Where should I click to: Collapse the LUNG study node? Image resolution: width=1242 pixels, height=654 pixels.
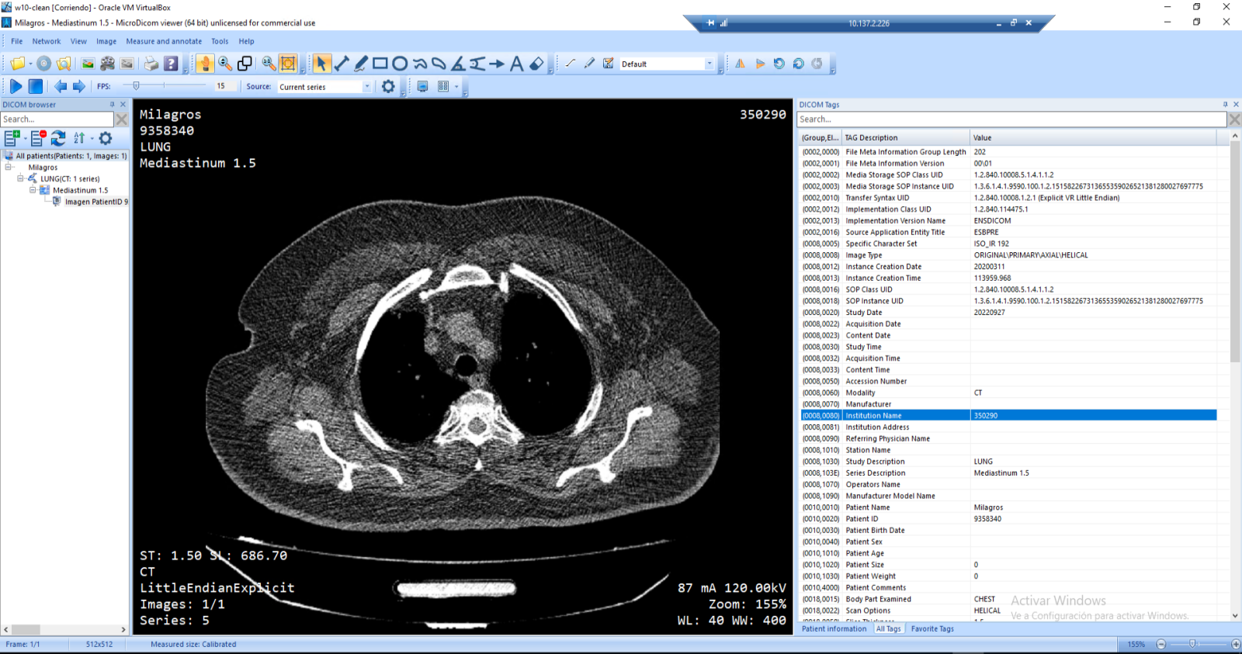(x=21, y=178)
